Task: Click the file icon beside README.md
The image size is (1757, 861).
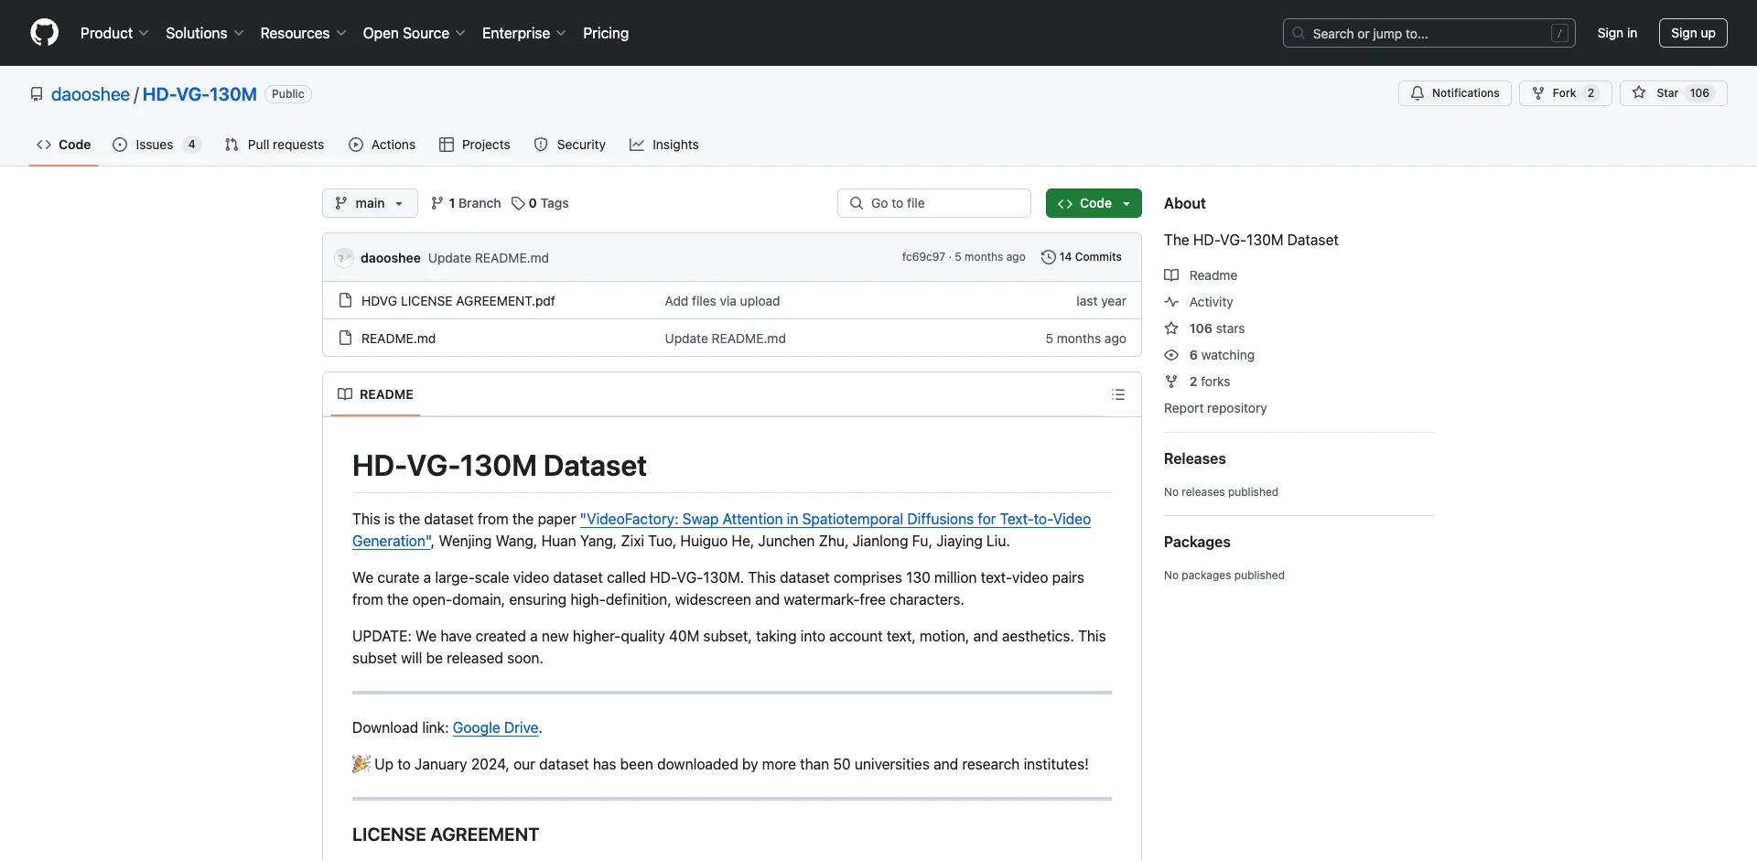Action: tap(345, 339)
